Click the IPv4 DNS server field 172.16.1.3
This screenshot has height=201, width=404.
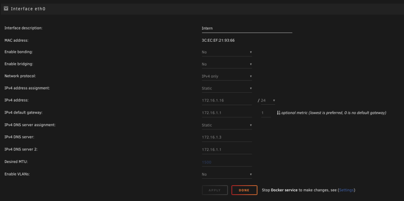[x=227, y=137]
